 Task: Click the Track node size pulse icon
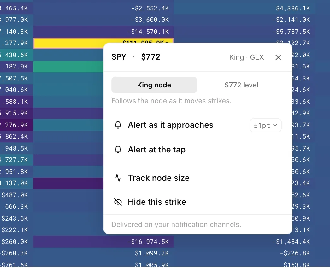coord(118,178)
